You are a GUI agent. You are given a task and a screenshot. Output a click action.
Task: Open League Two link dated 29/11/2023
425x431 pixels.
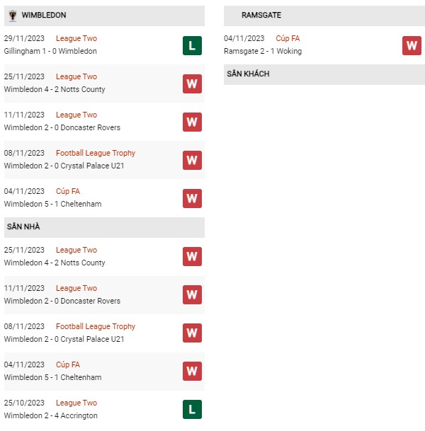point(76,38)
